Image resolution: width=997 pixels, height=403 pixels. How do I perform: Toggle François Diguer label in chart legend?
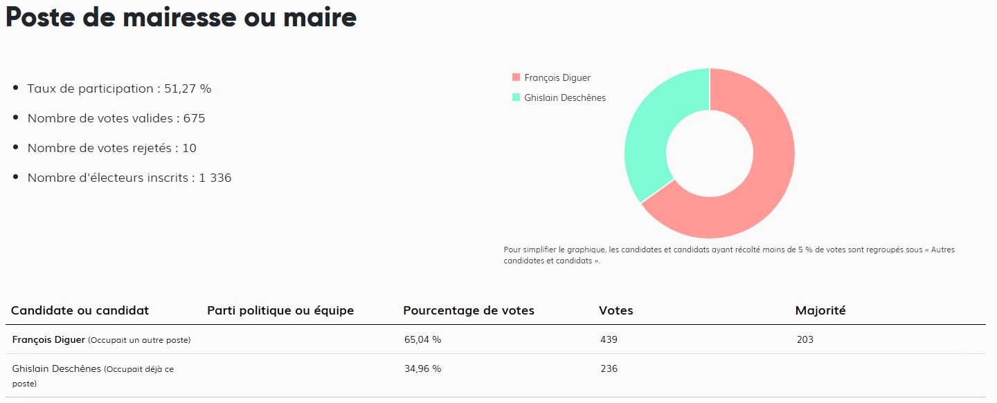coord(557,77)
